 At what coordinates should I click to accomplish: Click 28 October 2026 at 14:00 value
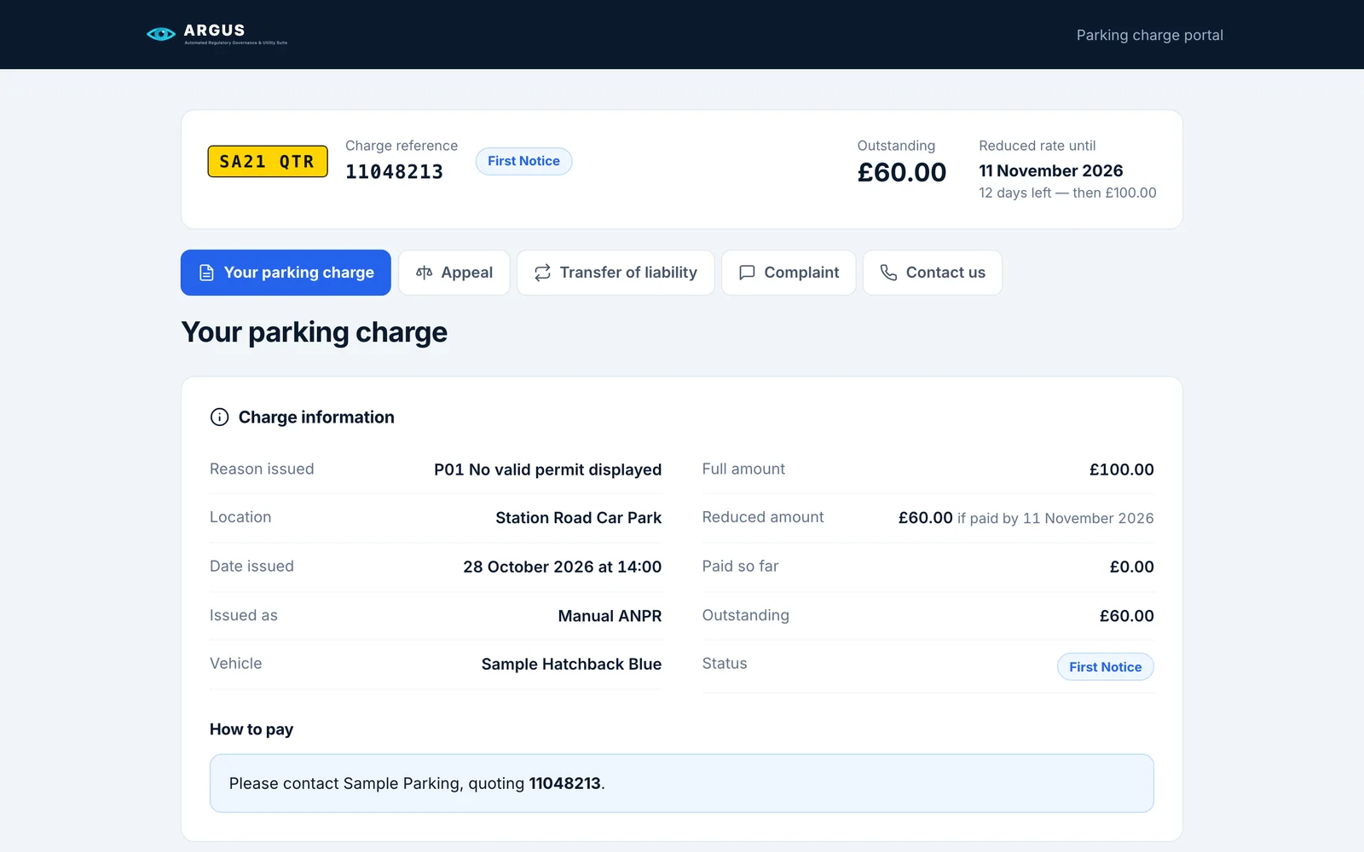click(562, 567)
